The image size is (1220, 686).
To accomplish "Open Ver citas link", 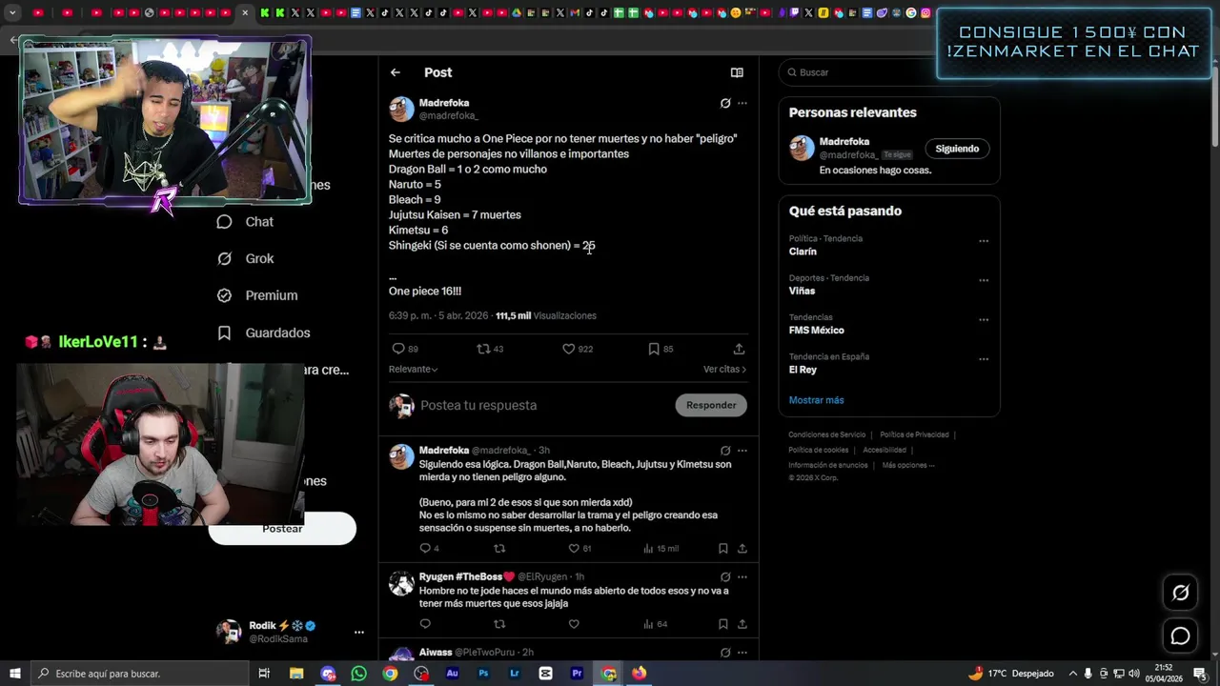I will coord(724,369).
